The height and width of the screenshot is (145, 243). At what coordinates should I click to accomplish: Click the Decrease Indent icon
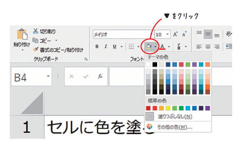[229, 47]
